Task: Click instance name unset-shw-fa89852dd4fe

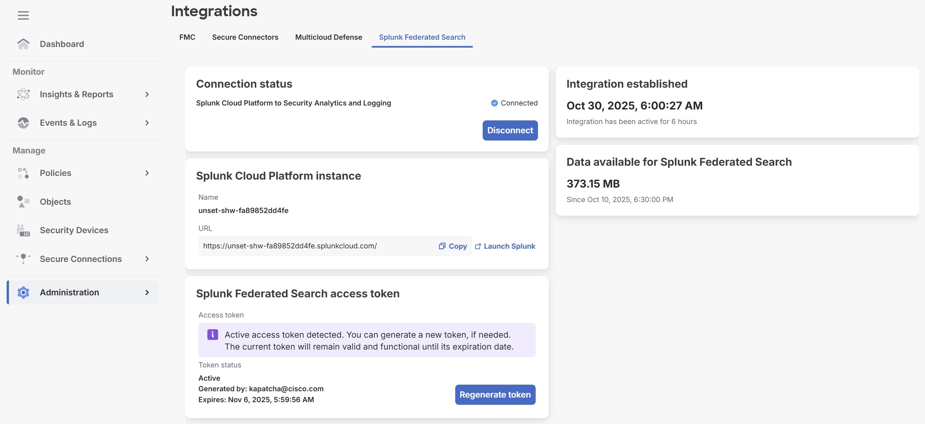Action: 243,211
